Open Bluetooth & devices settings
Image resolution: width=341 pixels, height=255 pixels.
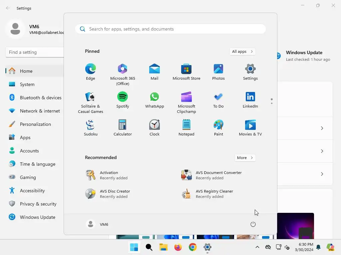[35, 98]
